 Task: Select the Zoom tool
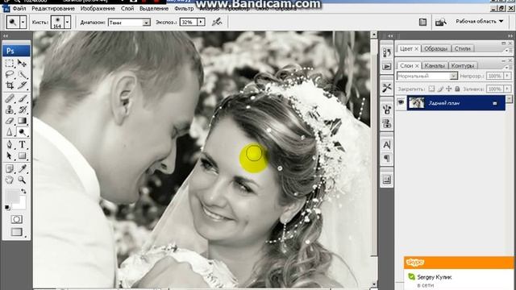pos(22,180)
